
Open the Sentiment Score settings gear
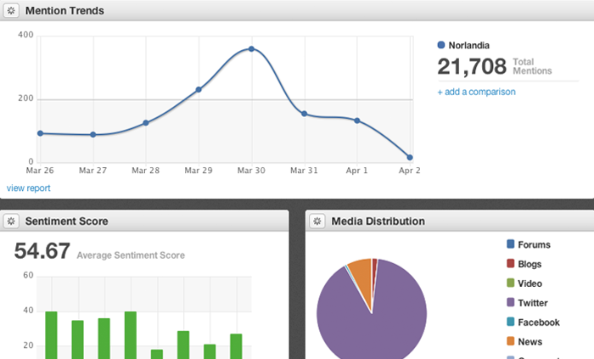11,222
